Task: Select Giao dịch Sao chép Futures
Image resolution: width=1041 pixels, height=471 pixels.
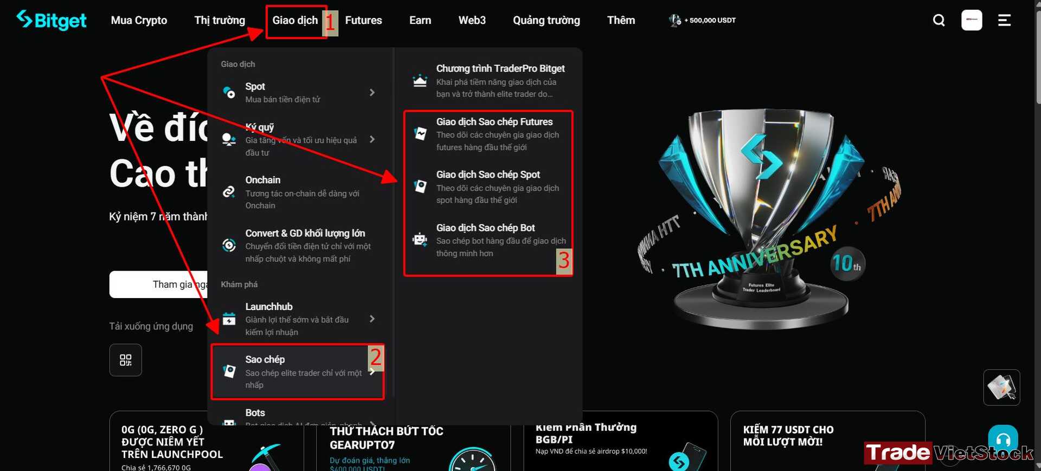Action: point(489,134)
